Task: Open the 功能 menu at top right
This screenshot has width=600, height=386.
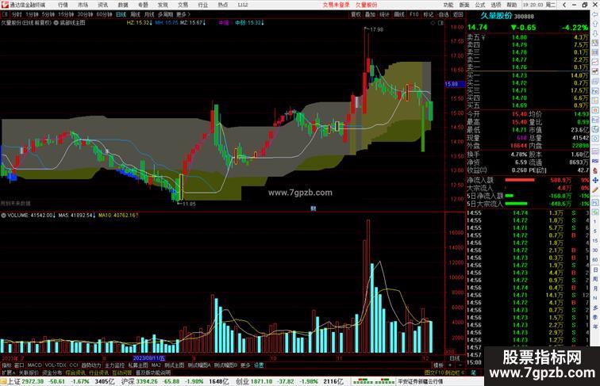Action: point(448,5)
